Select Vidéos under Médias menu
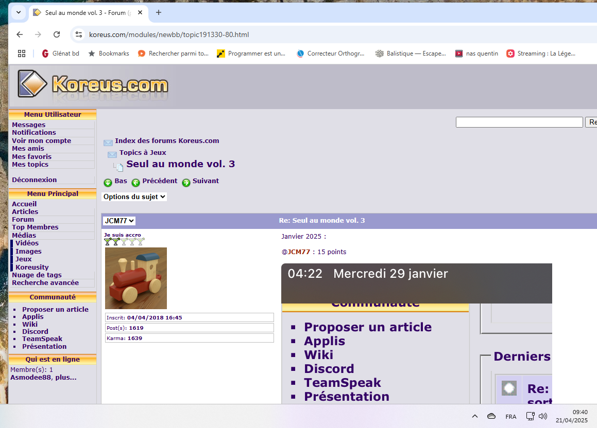Screen dimensions: 597x428 tap(27, 243)
